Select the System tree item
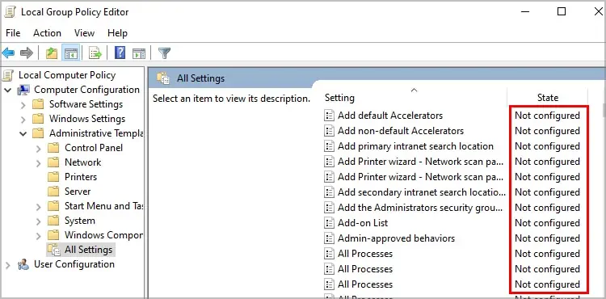Viewport: 606px width, 299px height. 80,221
